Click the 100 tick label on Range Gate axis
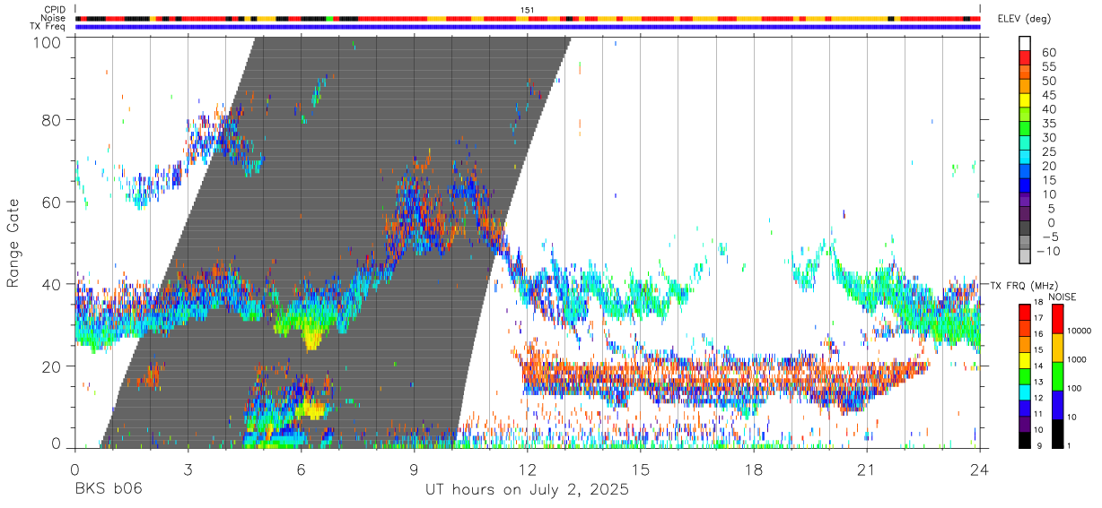The width and height of the screenshot is (1102, 508). click(48, 42)
